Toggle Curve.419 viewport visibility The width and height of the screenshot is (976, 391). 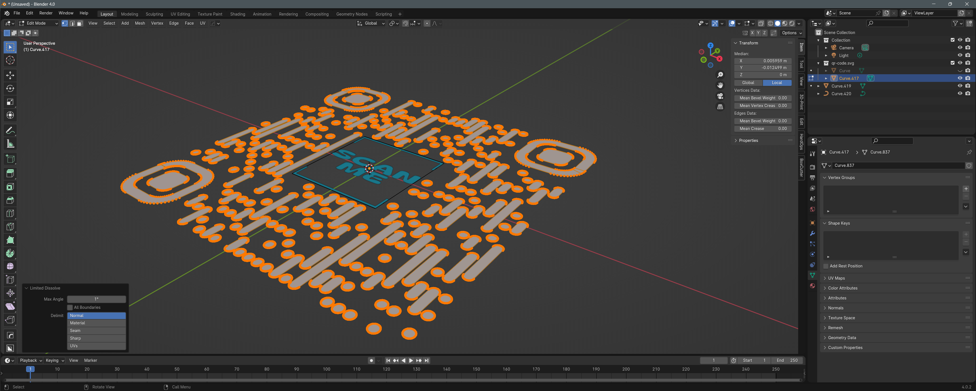(960, 86)
